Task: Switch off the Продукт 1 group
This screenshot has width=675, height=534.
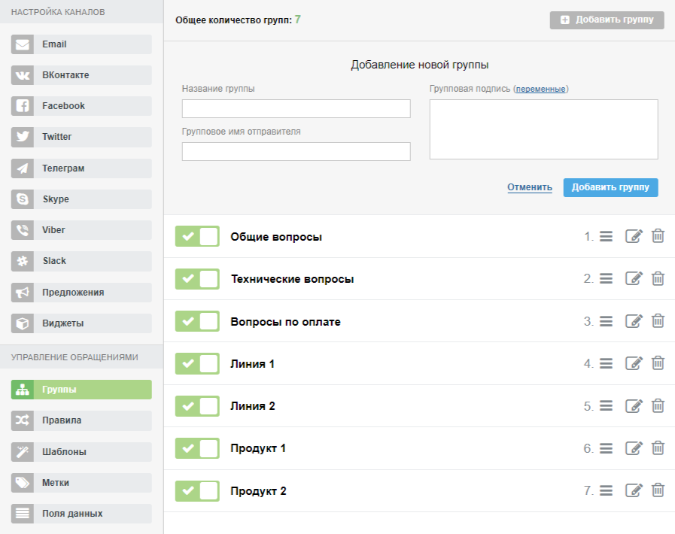Action: pos(197,448)
